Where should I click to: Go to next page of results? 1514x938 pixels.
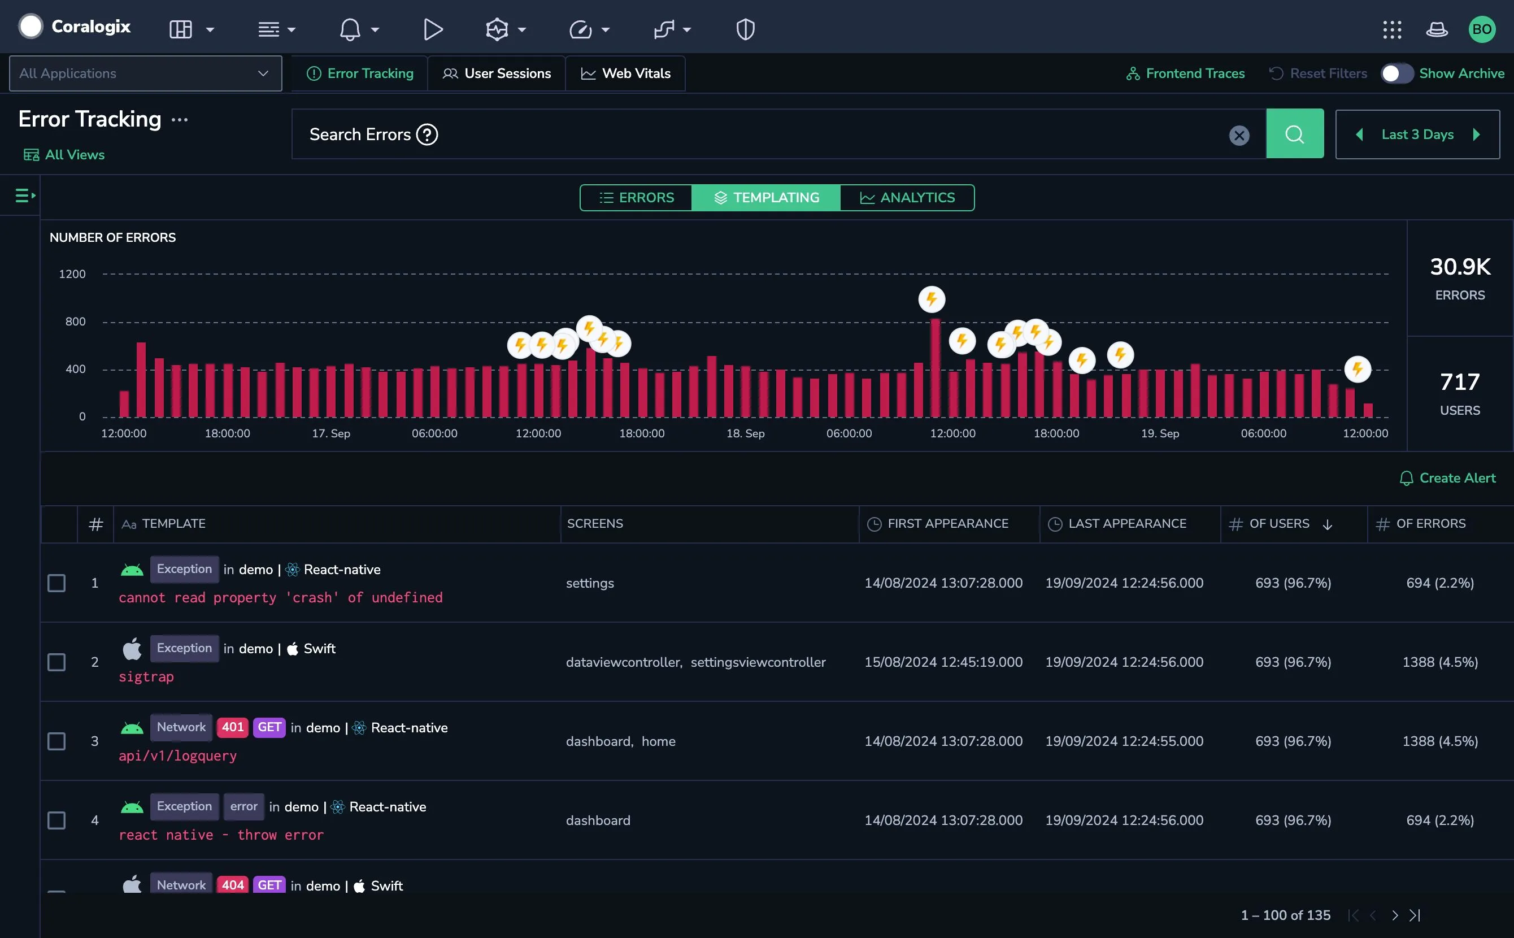1394,915
